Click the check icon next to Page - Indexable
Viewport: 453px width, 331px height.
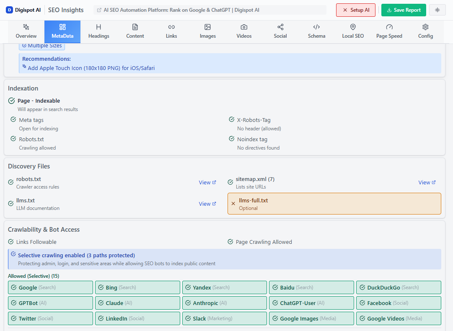click(x=12, y=101)
